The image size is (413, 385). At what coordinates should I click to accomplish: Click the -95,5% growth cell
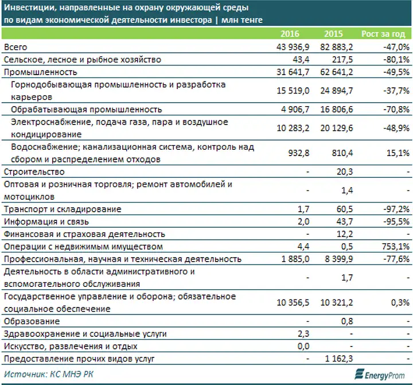point(396,221)
